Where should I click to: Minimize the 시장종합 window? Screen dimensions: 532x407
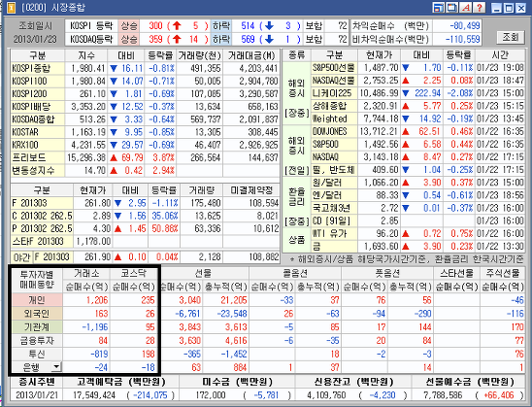pos(497,8)
